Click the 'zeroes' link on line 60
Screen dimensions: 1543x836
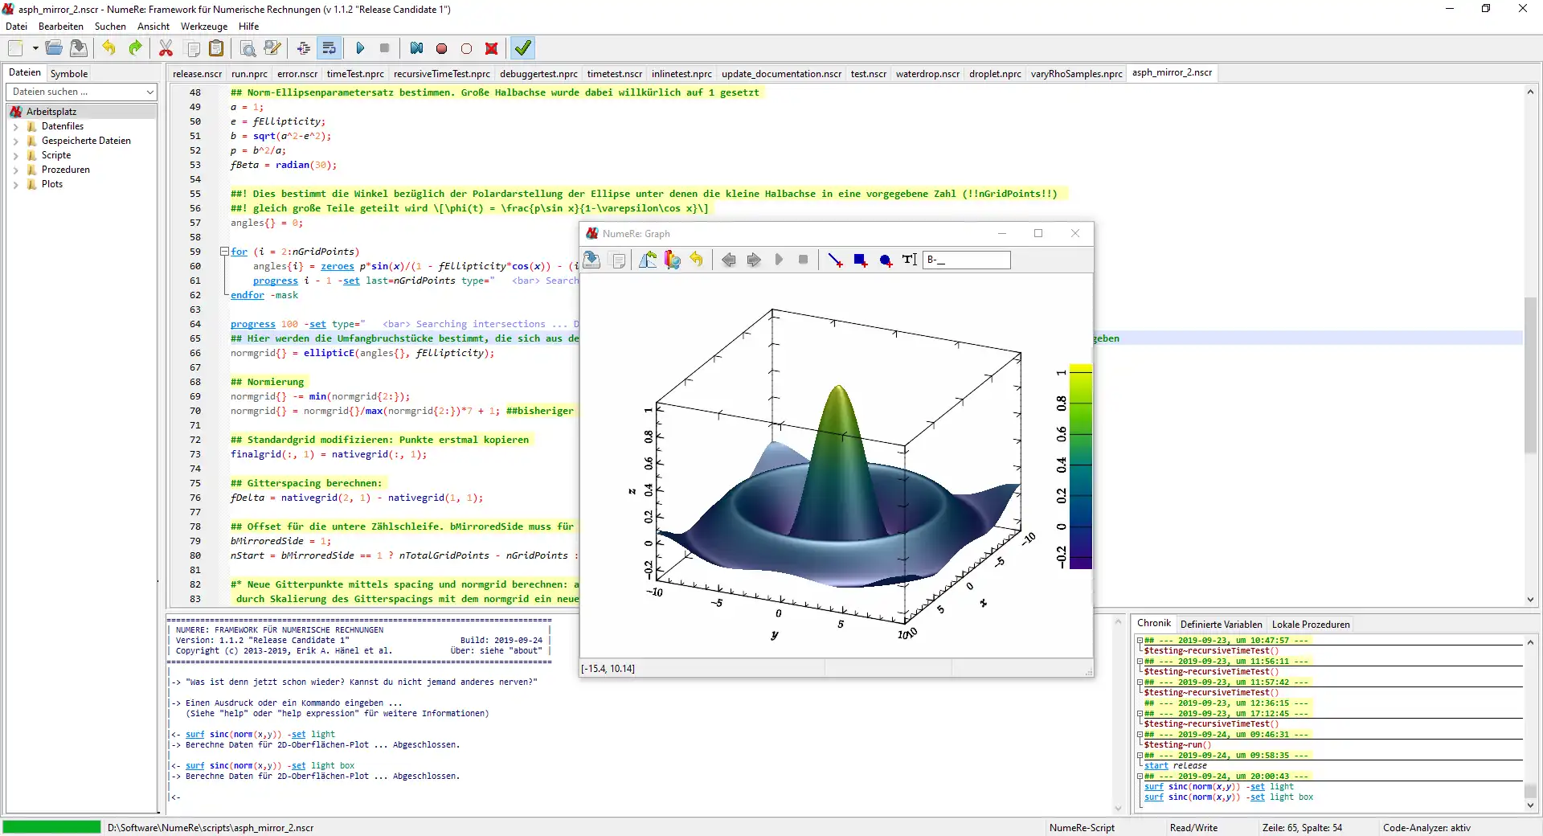point(337,266)
